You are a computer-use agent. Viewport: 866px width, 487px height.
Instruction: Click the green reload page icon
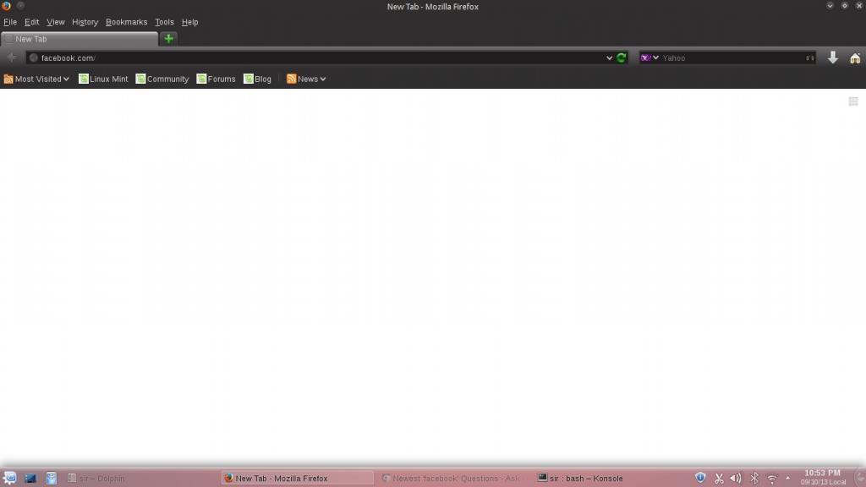[x=622, y=58]
